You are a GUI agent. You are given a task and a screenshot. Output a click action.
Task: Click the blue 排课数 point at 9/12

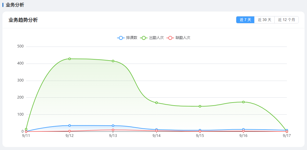click(x=70, y=125)
